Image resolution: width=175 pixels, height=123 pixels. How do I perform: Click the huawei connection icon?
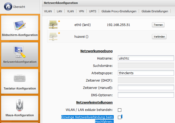pos(53,36)
